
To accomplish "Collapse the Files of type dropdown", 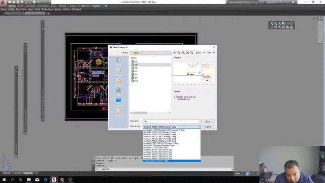I will pos(199,127).
